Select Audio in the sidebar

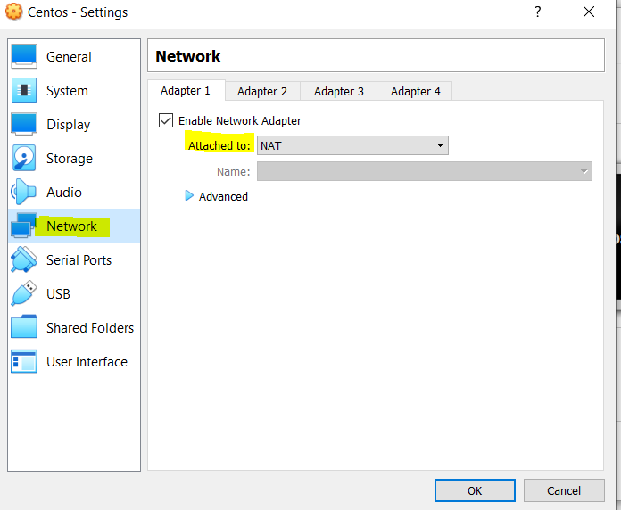point(74,192)
